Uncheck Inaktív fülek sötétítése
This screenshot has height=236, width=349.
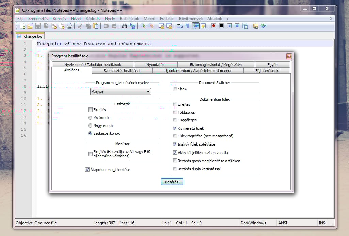pos(175,144)
